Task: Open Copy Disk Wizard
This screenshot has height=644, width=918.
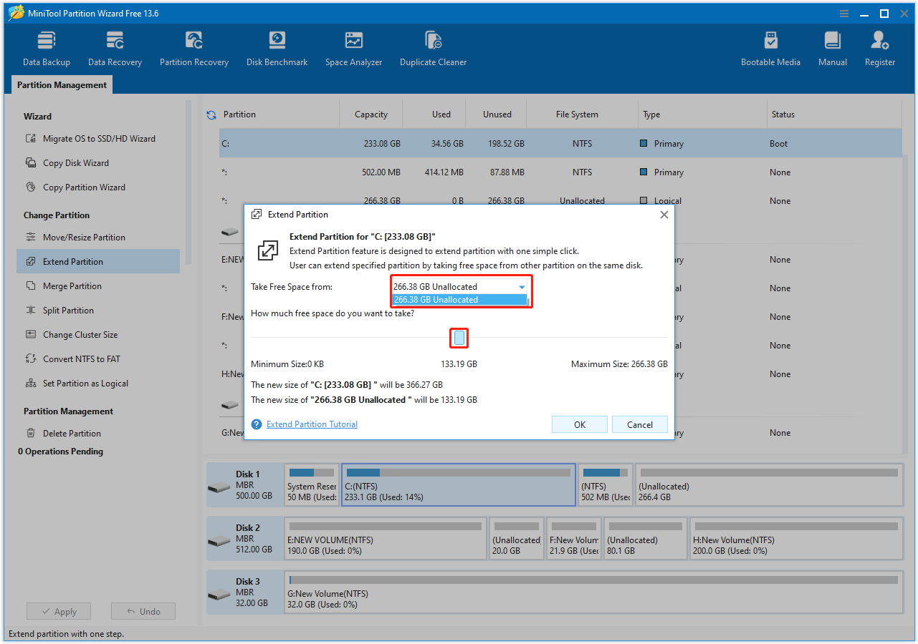Action: point(75,163)
